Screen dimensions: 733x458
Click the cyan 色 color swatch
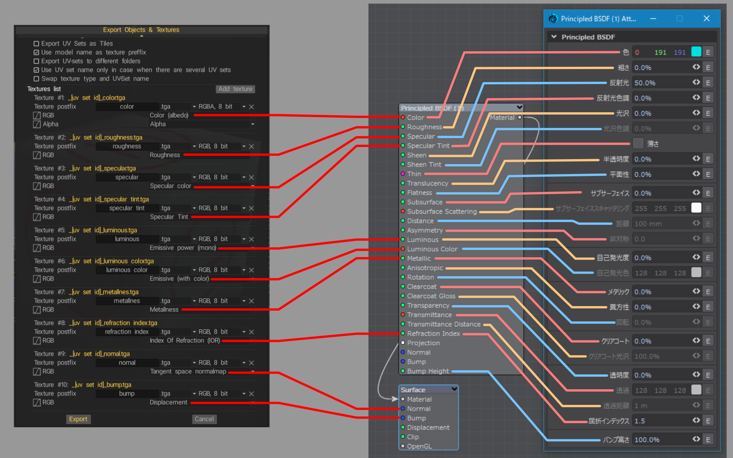[x=696, y=52]
